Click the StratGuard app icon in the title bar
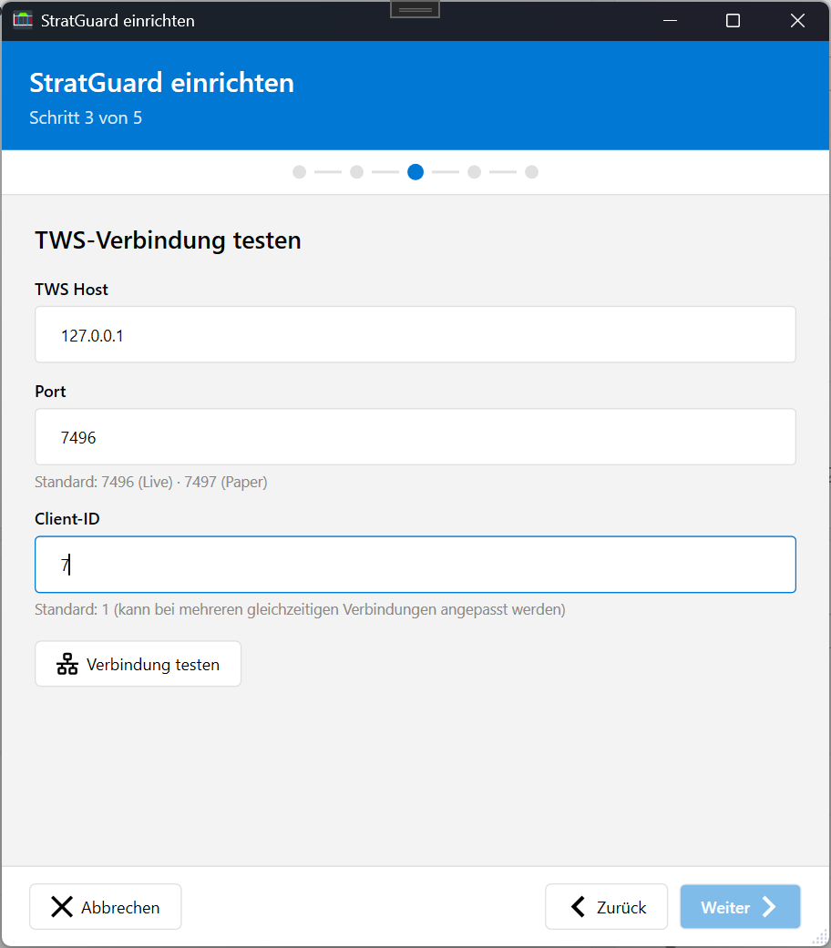 pos(22,20)
